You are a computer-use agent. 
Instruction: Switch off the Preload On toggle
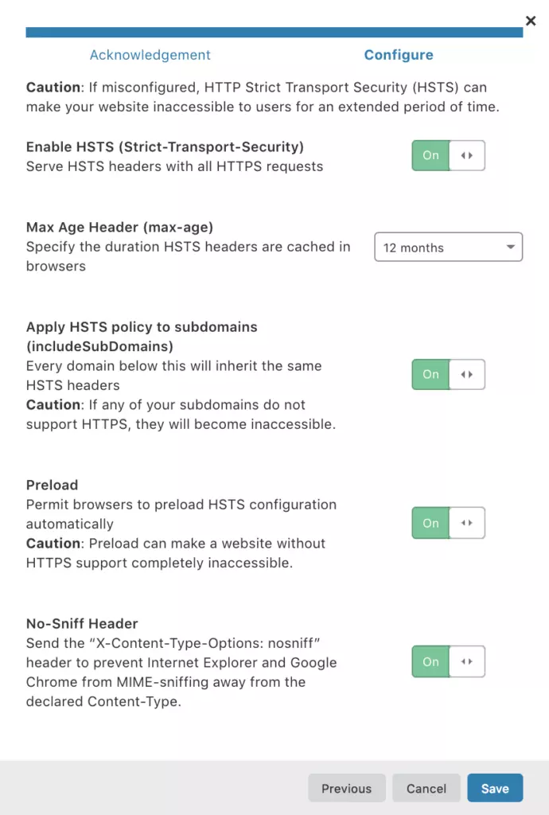tap(448, 523)
